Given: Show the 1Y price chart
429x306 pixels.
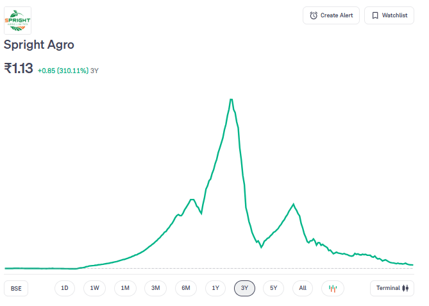Looking at the screenshot, I should 215,288.
